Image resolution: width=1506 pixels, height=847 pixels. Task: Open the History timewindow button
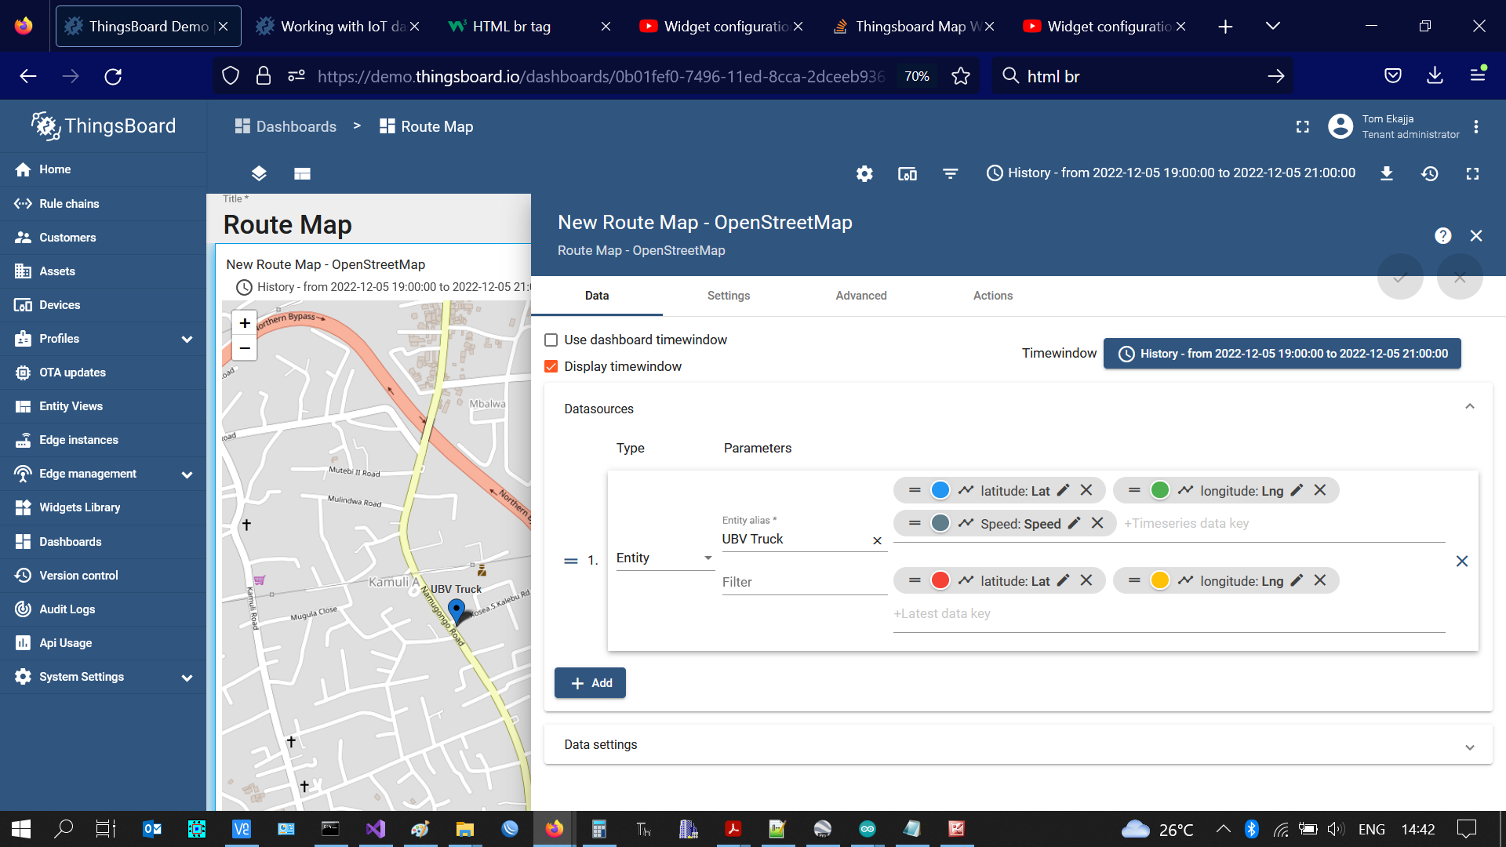point(1282,354)
